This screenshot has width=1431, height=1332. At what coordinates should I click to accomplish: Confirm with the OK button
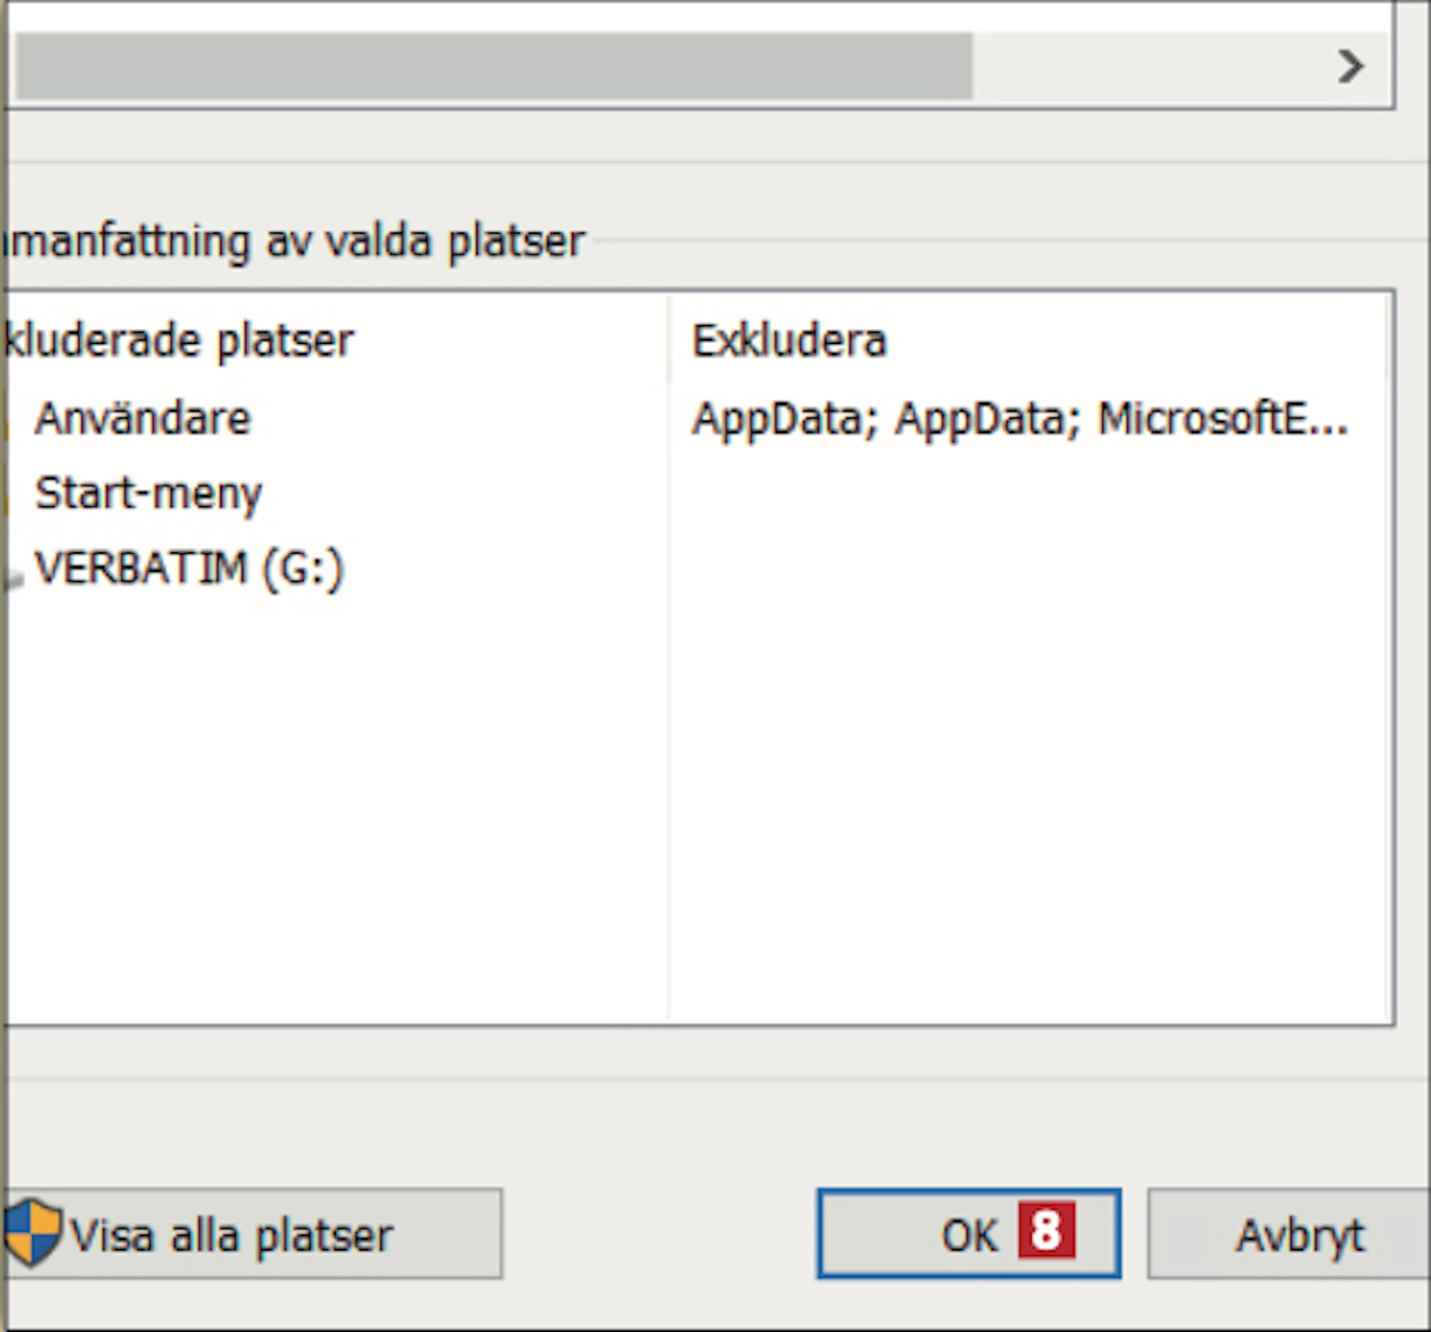point(969,1233)
